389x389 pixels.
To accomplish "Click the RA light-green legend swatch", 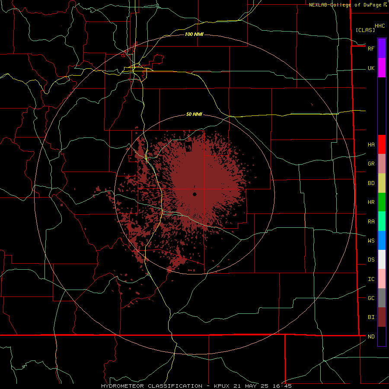I will pos(382,221).
